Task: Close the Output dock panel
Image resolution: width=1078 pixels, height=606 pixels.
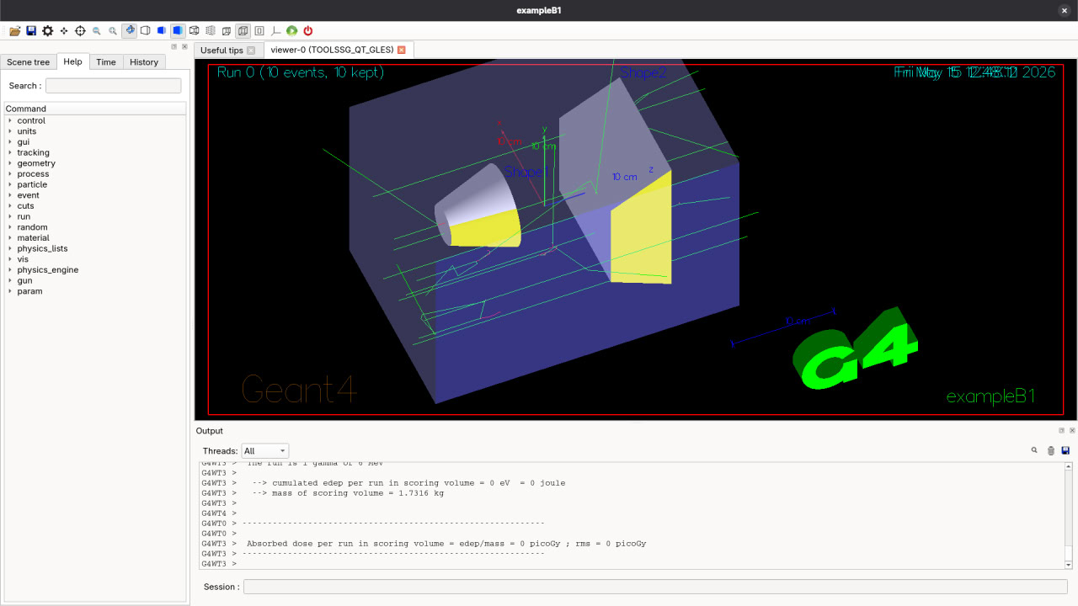Action: [1072, 430]
